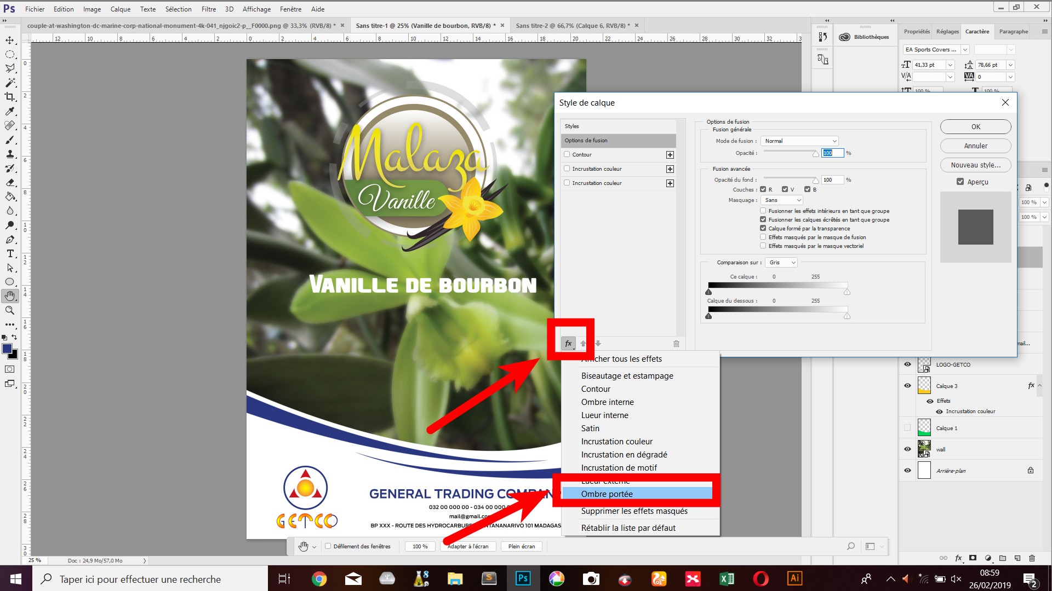Image resolution: width=1052 pixels, height=591 pixels.
Task: Open the Mode de fusion dropdown
Action: click(800, 141)
